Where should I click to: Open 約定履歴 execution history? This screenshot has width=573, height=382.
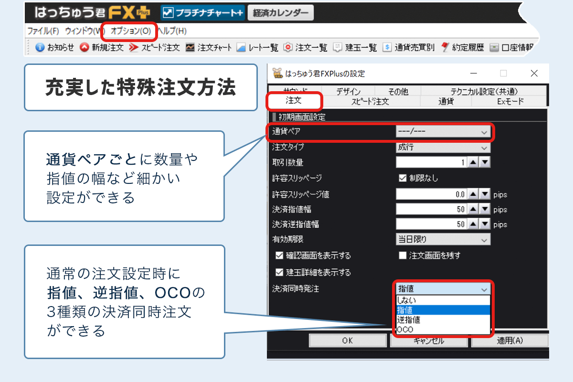coord(463,47)
